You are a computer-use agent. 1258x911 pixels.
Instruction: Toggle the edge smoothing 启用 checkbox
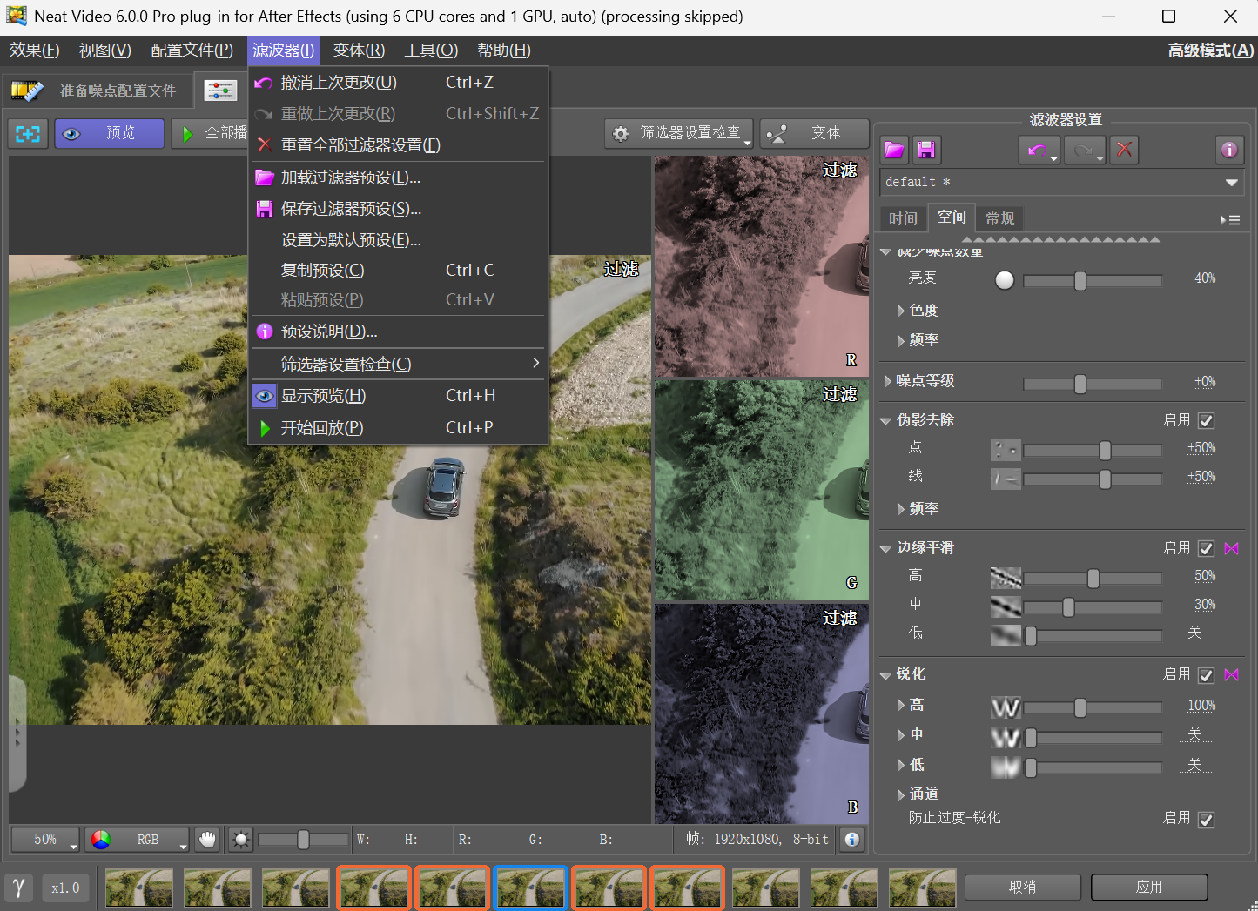[x=1206, y=549]
